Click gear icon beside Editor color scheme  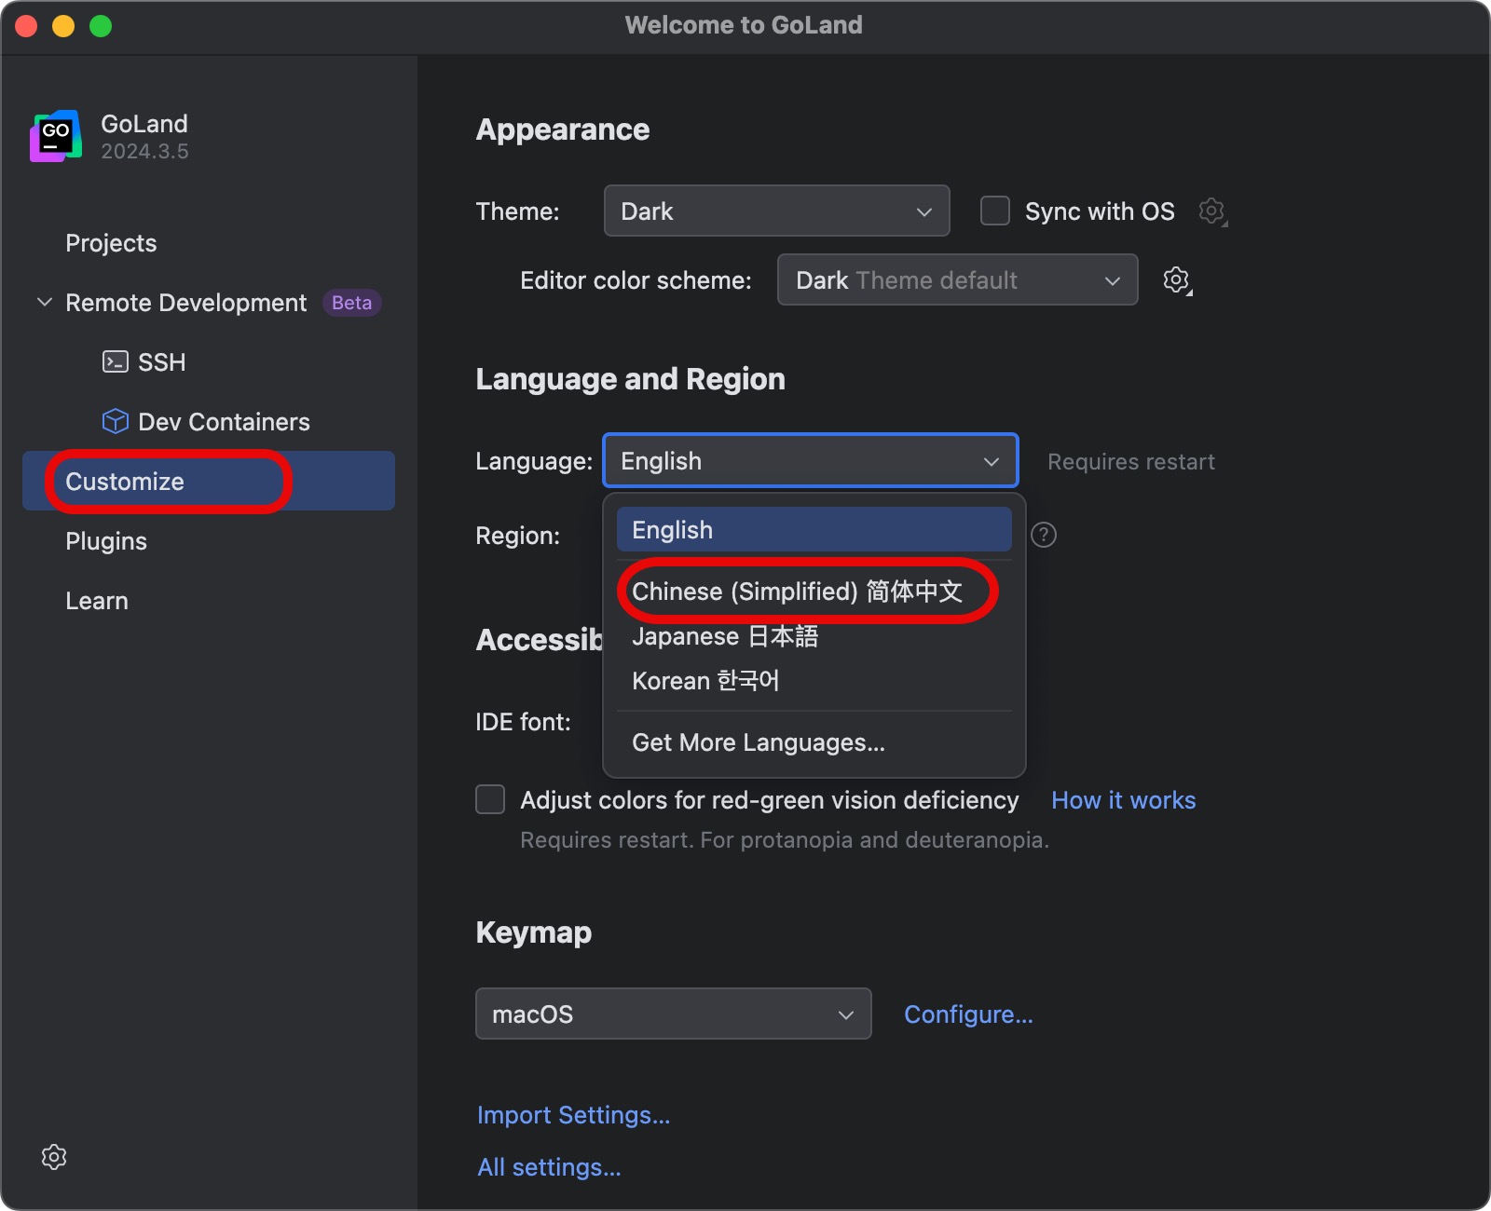tap(1177, 280)
